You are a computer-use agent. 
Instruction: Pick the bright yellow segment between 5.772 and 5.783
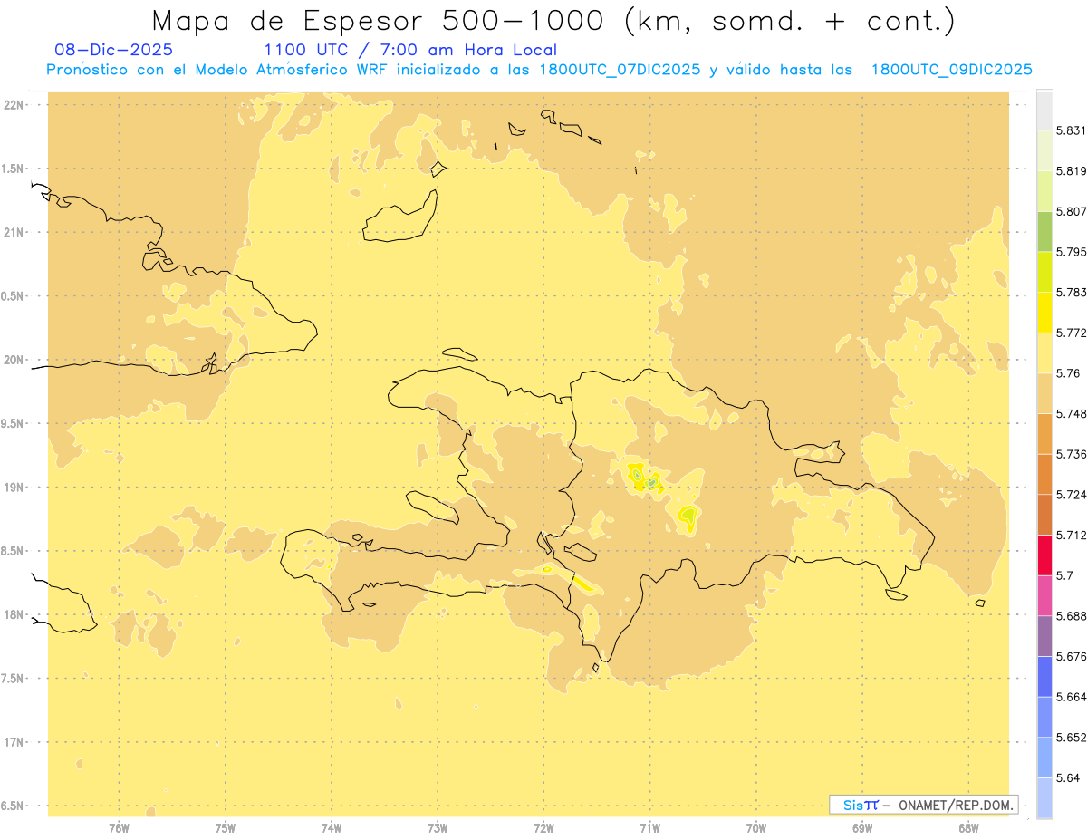point(1044,312)
